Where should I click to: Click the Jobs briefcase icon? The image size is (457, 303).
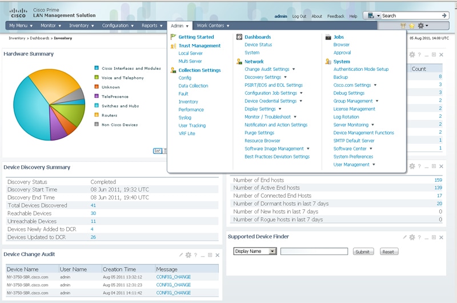(328, 37)
